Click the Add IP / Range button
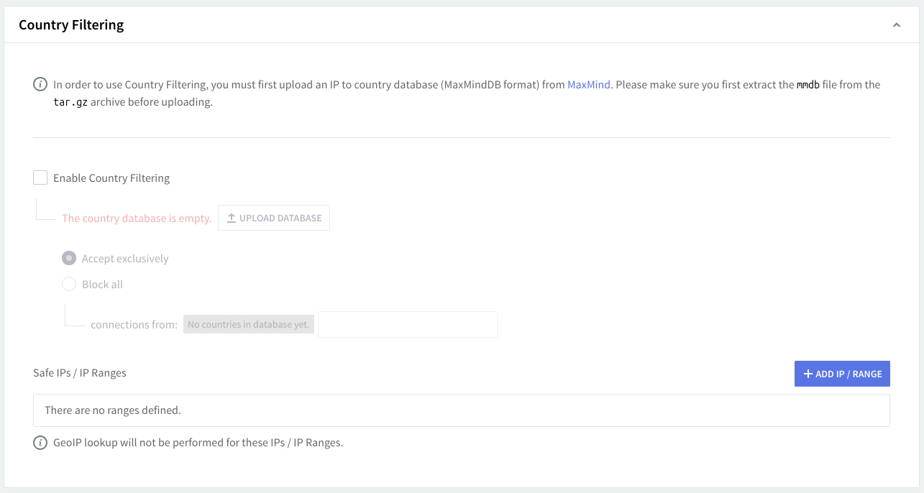 (842, 374)
